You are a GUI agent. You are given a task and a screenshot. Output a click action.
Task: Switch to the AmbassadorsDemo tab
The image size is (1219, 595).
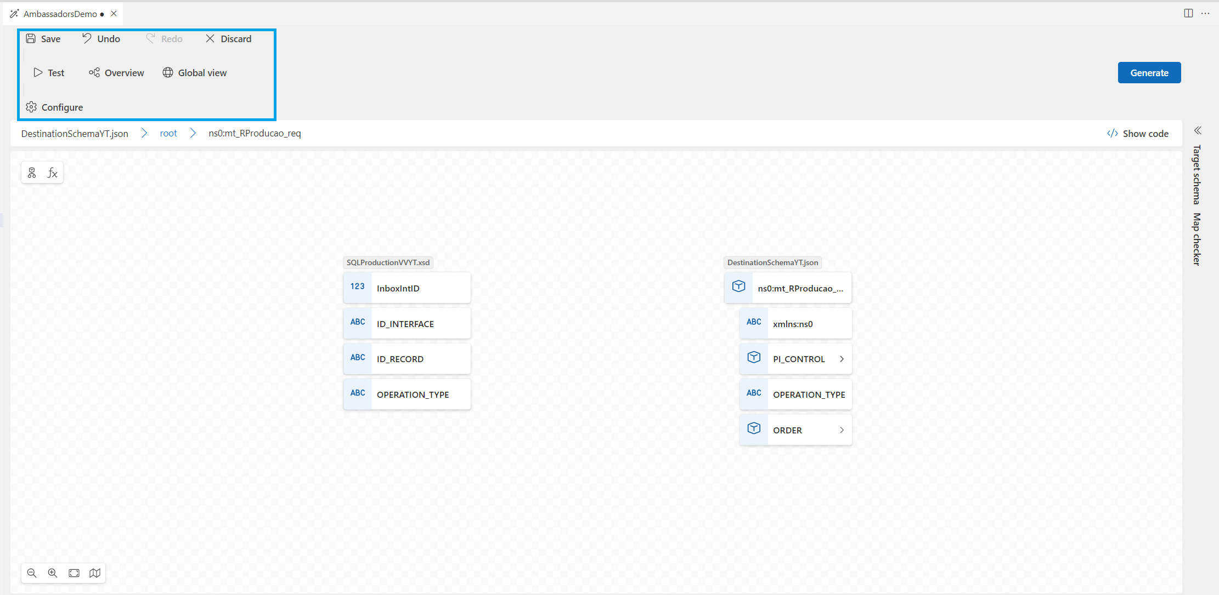[60, 13]
